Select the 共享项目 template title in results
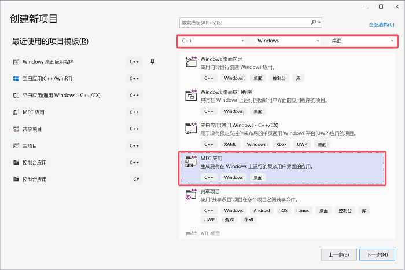The height and width of the screenshot is (270, 405). click(x=210, y=192)
